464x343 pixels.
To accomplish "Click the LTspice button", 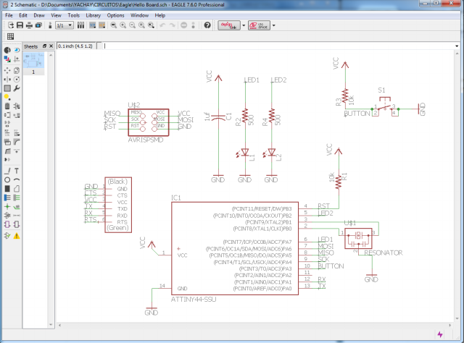I will [x=259, y=25].
